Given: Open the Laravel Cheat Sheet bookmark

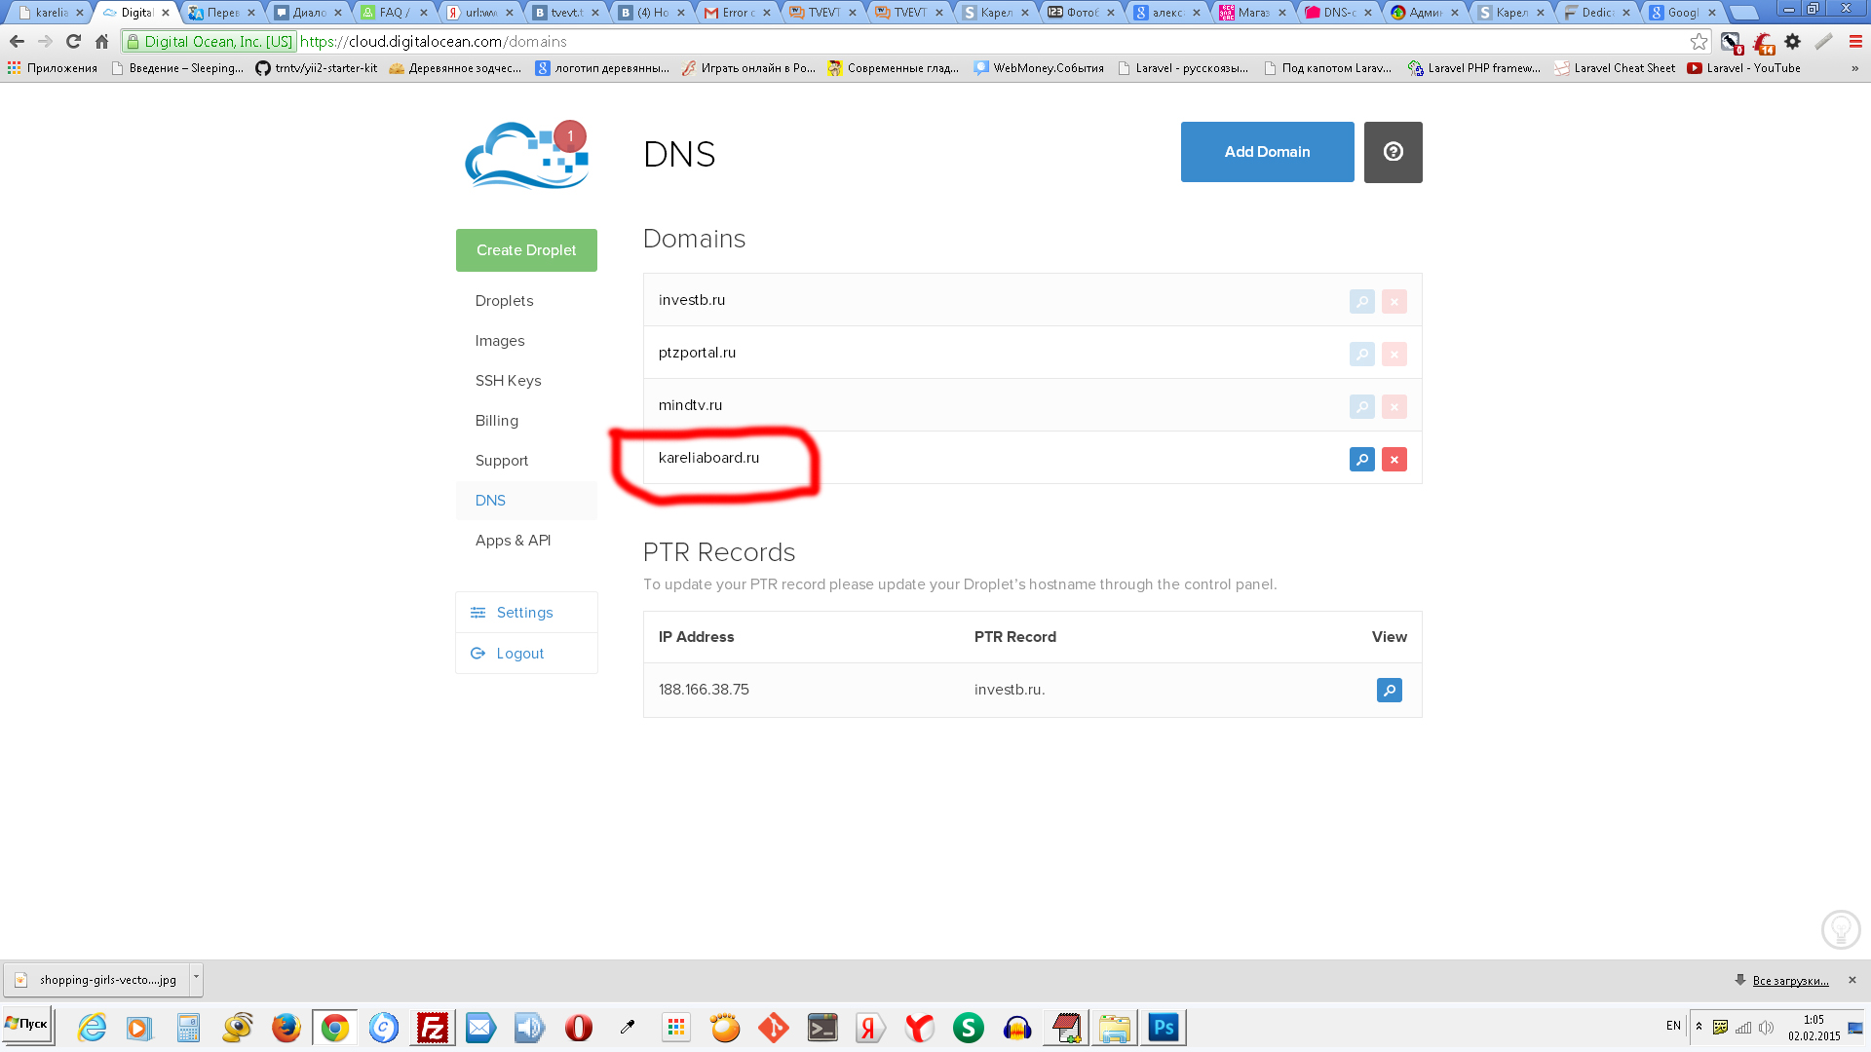Looking at the screenshot, I should pos(1615,68).
